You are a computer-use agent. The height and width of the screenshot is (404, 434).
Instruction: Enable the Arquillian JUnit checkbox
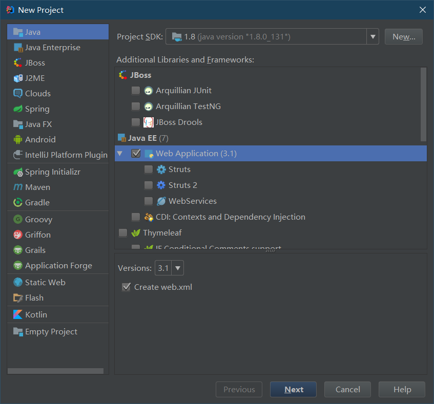[136, 91]
